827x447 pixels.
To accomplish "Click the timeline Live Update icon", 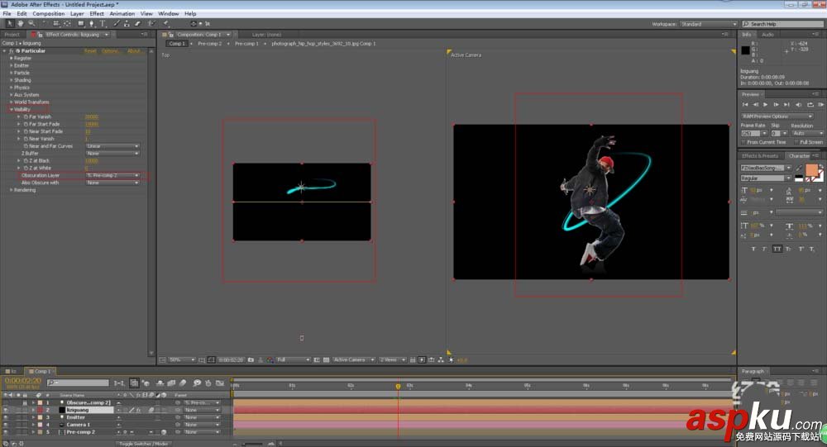I will point(135,383).
